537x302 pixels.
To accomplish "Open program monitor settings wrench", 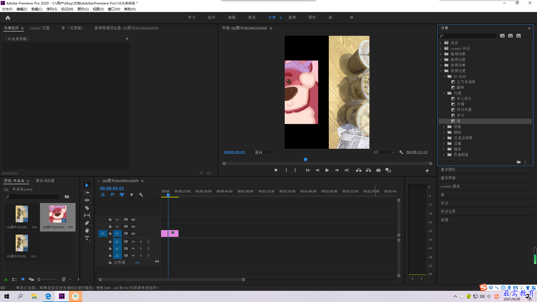I will pyautogui.click(x=401, y=152).
